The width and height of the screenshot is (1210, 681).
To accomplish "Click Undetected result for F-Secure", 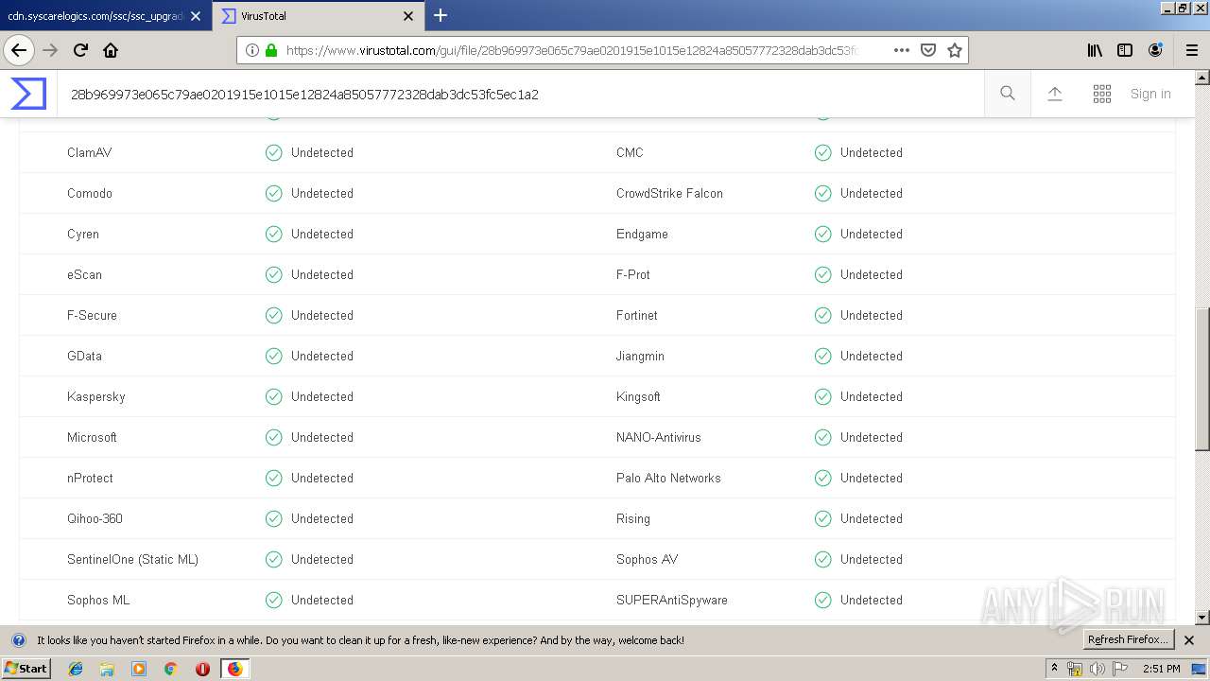I will [322, 315].
